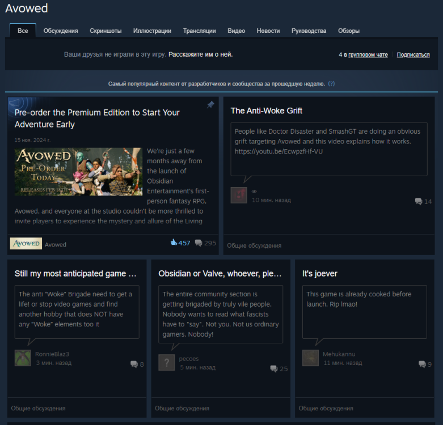The height and width of the screenshot is (425, 443).
Task: Open RonnieBlaz3's avatar image
Action: [x=23, y=358]
